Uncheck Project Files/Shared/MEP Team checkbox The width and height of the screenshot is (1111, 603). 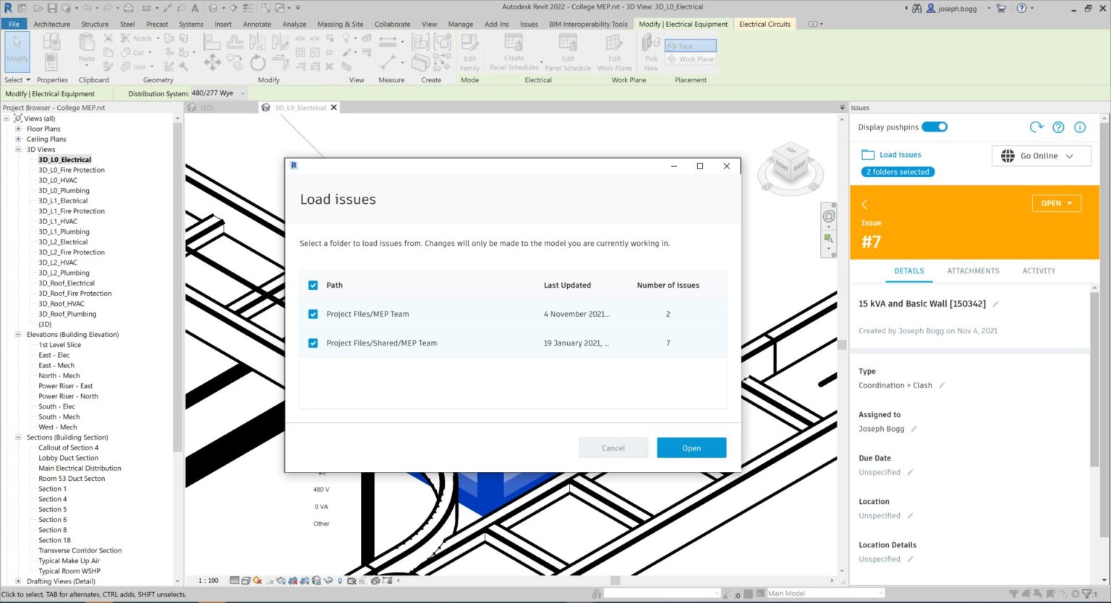(313, 343)
